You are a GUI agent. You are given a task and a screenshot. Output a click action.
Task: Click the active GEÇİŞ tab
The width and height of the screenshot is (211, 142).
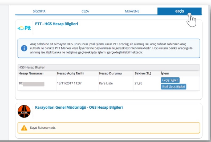(179, 11)
